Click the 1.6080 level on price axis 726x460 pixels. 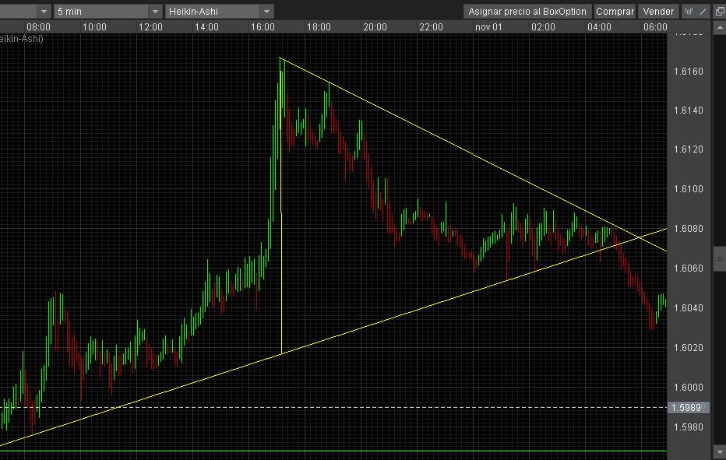(x=688, y=229)
